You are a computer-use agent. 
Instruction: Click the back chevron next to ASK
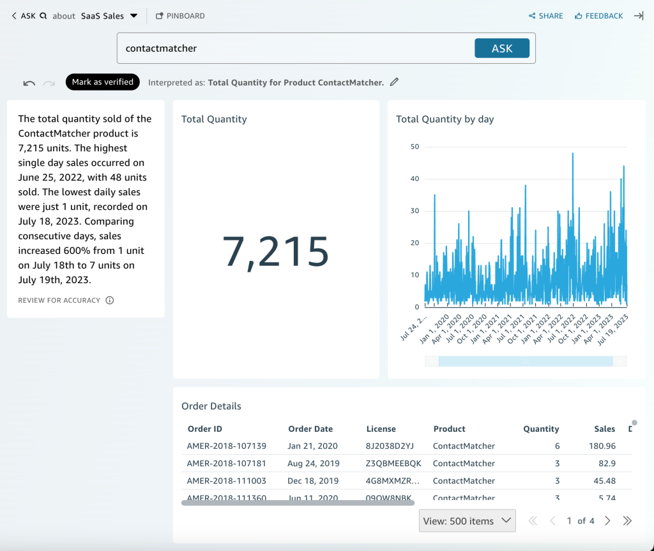click(14, 16)
